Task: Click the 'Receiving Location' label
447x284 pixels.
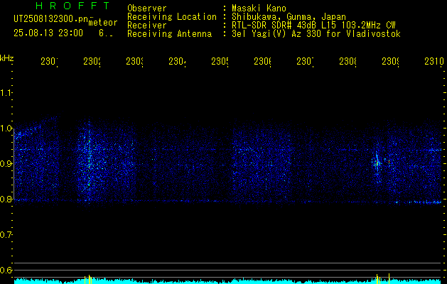Action: (x=172, y=17)
